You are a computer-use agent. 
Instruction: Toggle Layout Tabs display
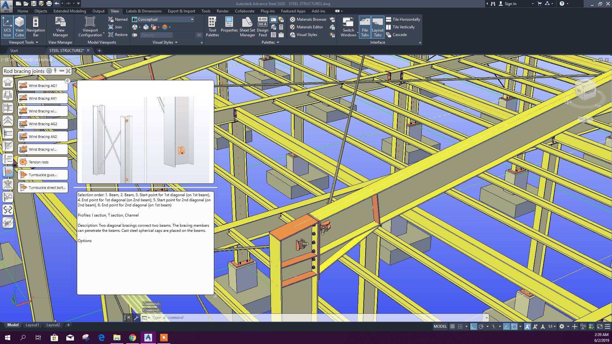377,27
